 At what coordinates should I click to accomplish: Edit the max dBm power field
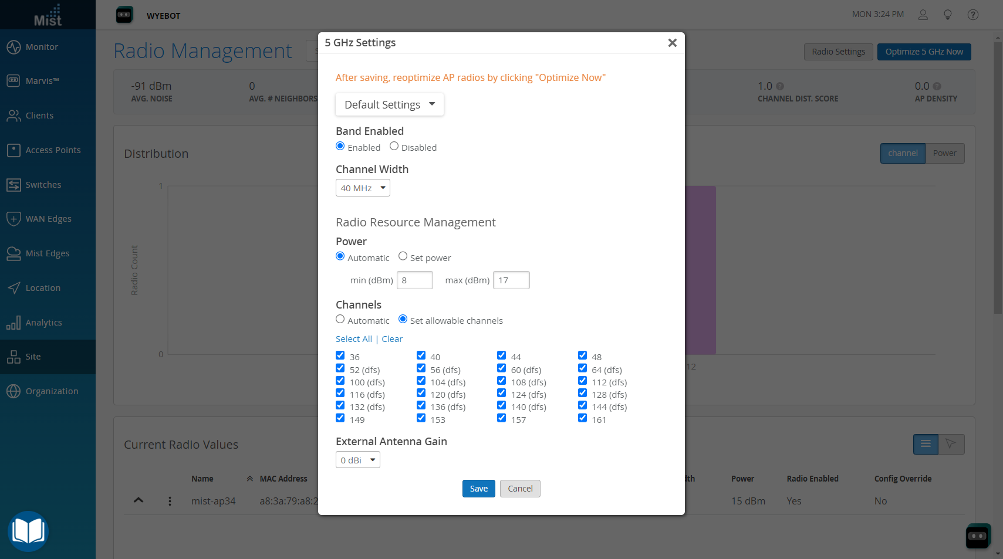coord(511,280)
